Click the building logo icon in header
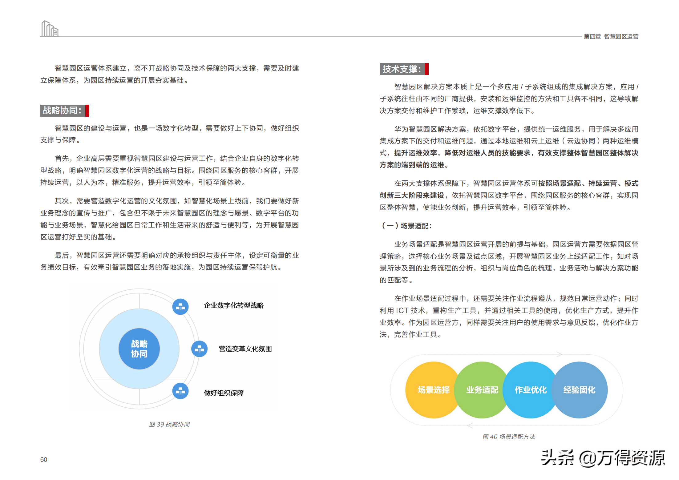Viewport: 679px width, 480px height. (50, 29)
